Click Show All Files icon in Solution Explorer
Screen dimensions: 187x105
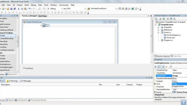pyautogui.click(x=160, y=19)
